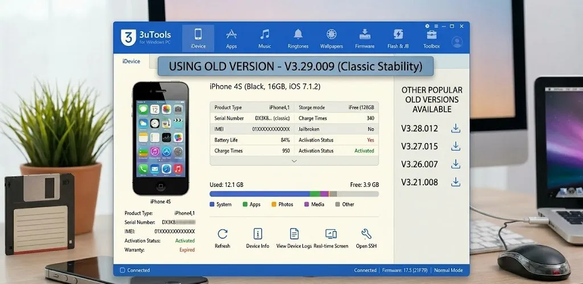Image resolution: width=583 pixels, height=284 pixels.
Task: Click the Warranty Expired value
Action: click(x=187, y=250)
